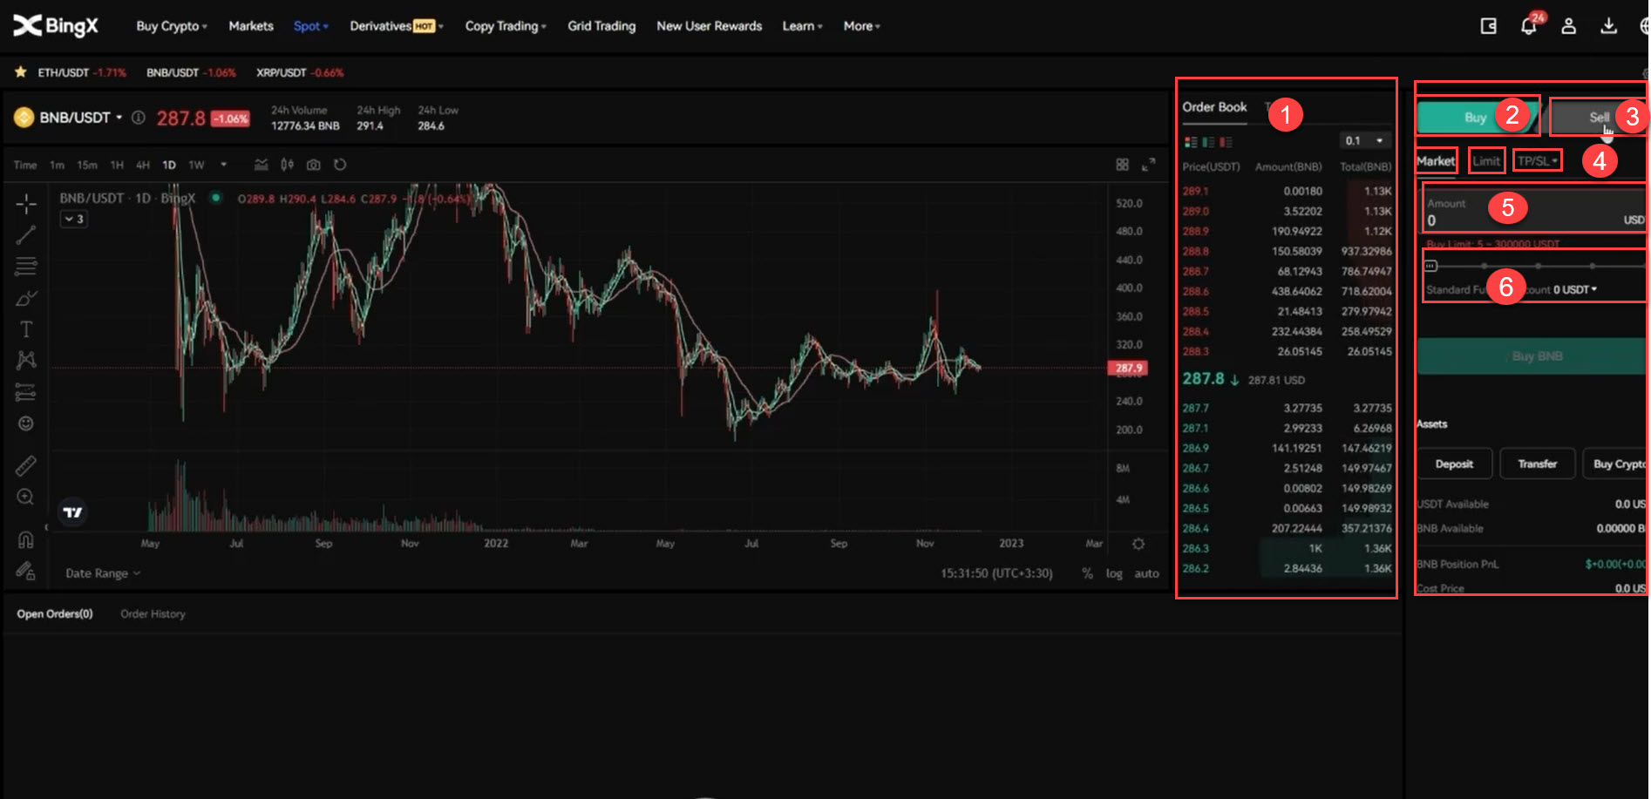Open the Spot dropdown menu
The width and height of the screenshot is (1651, 799).
click(311, 26)
